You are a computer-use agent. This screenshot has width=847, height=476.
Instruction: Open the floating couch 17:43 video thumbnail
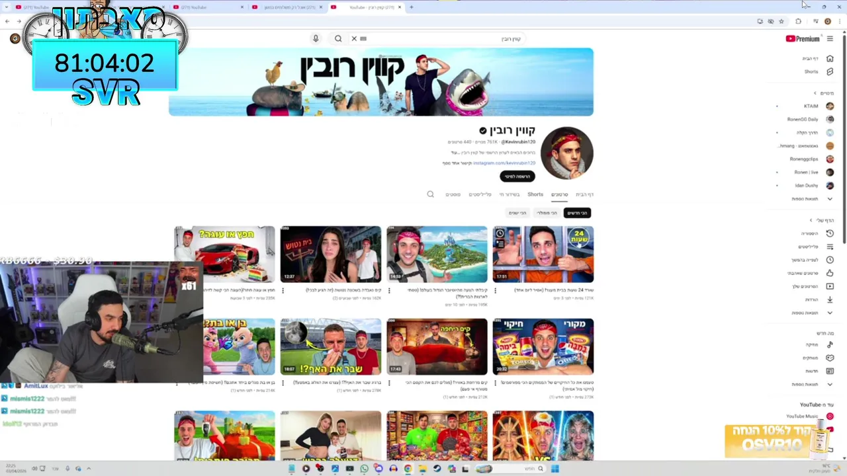point(437,347)
